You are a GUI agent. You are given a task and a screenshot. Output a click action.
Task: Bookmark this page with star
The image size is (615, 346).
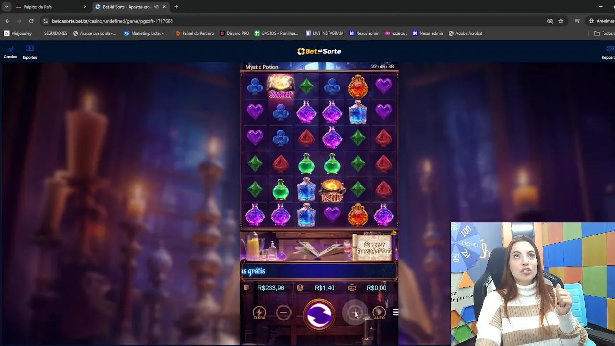(561, 21)
